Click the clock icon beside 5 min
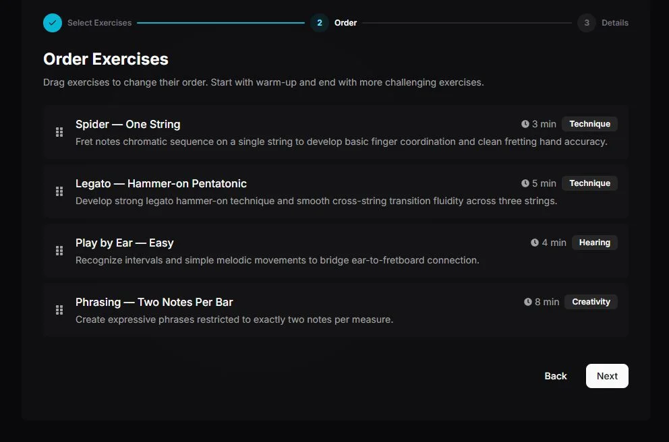The width and height of the screenshot is (669, 442). click(x=525, y=183)
